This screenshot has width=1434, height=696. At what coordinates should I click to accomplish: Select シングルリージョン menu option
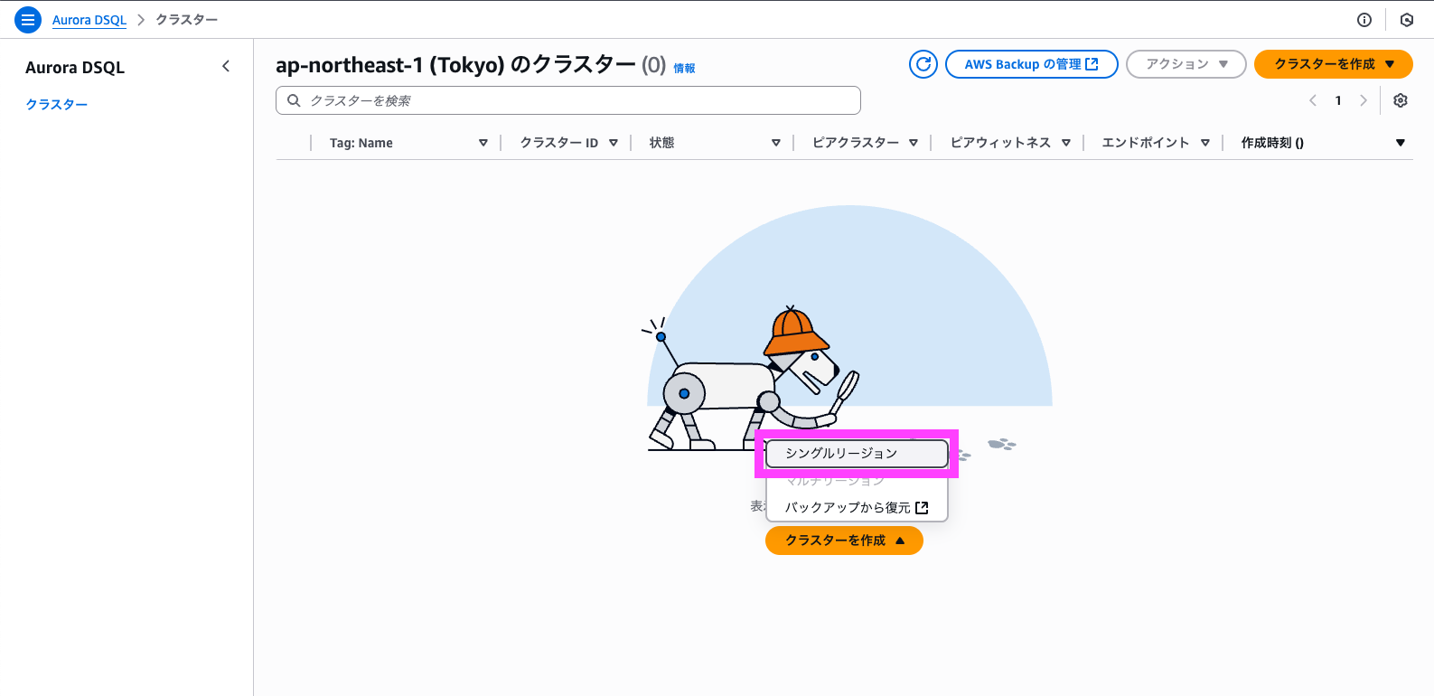point(857,454)
